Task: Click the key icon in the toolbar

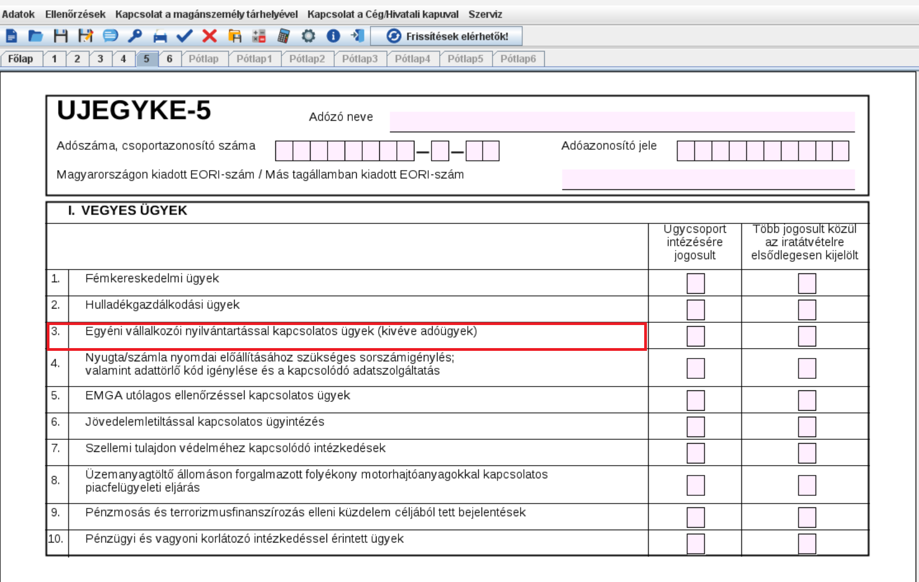Action: [135, 36]
